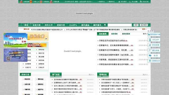169x95 pixels.
Task: Click 网站首页 button under 招商引资 section
Action: click(x=27, y=79)
